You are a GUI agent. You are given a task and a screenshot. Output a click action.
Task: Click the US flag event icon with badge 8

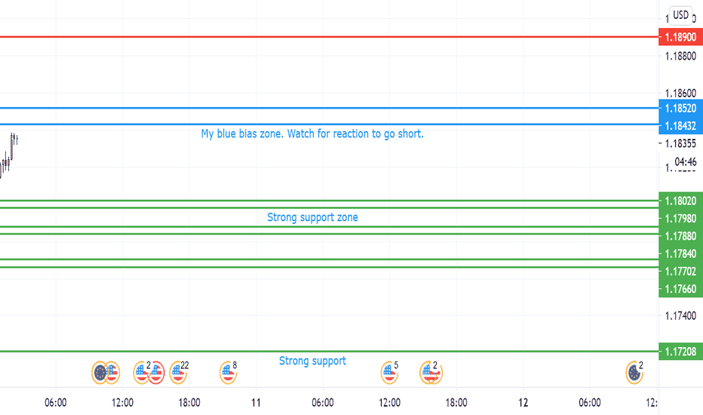click(x=228, y=373)
